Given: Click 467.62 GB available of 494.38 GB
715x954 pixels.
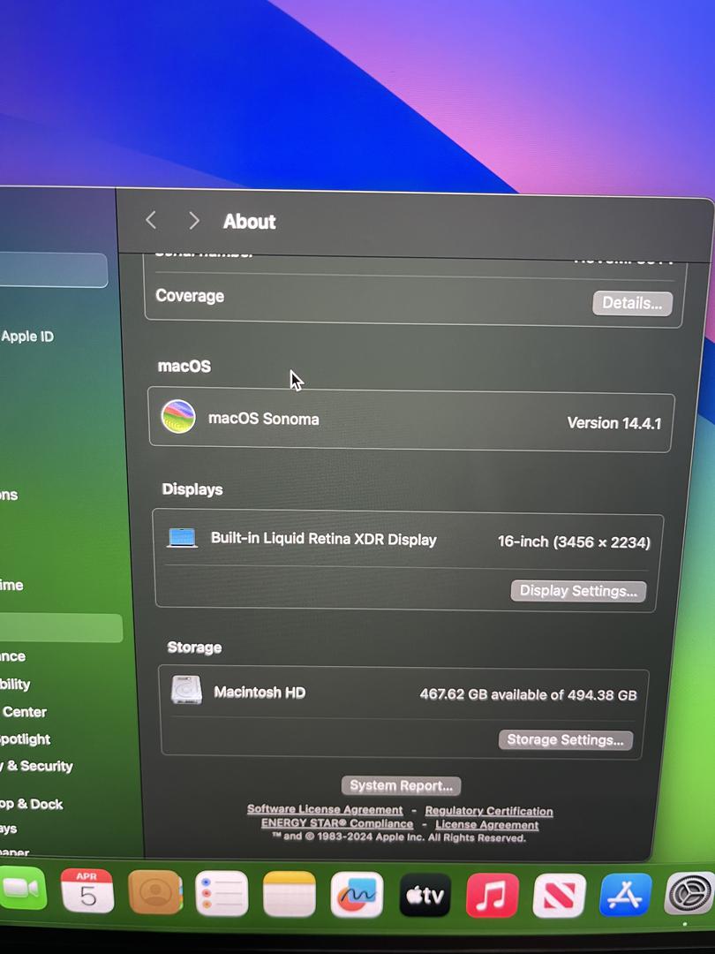Looking at the screenshot, I should 529,694.
